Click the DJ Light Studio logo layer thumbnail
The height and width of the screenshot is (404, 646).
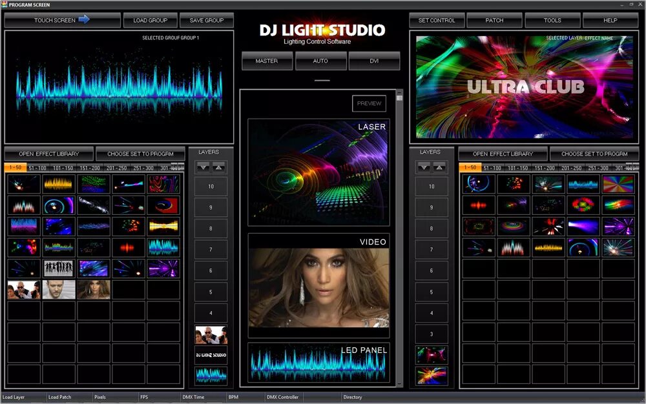tap(211, 355)
